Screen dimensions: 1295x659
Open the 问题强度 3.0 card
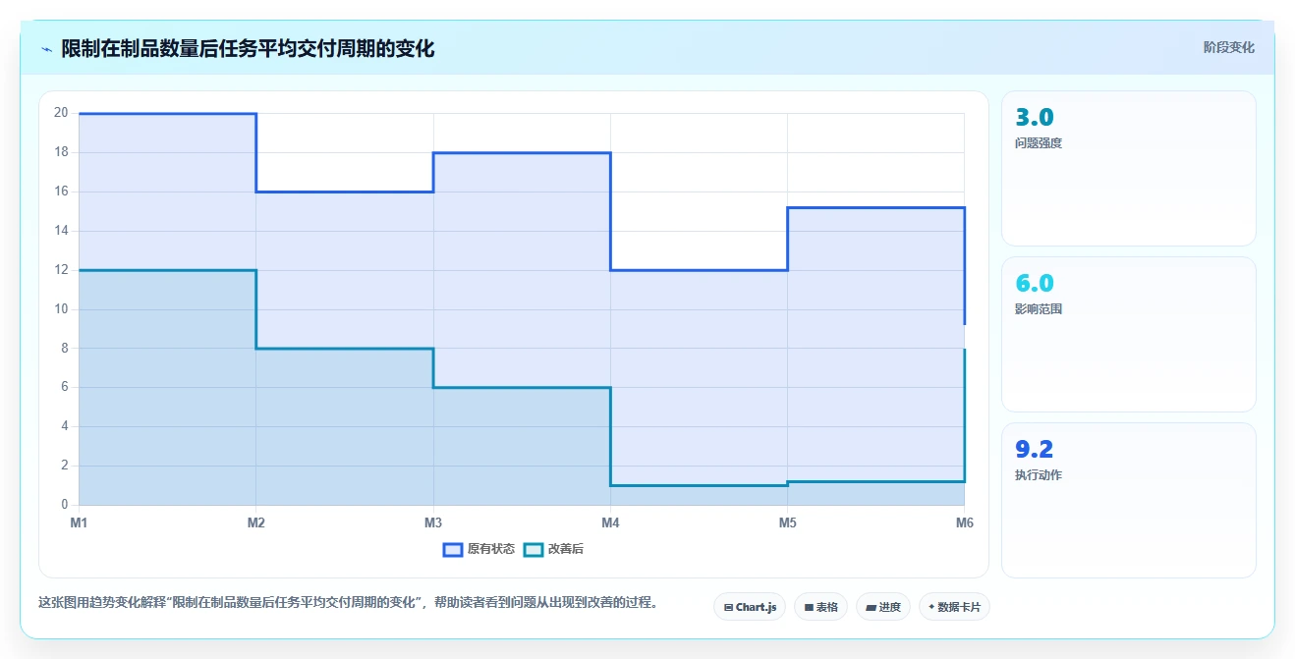1128,168
